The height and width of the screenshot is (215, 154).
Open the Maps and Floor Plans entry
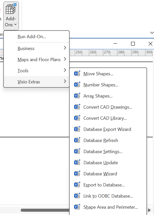point(37,60)
